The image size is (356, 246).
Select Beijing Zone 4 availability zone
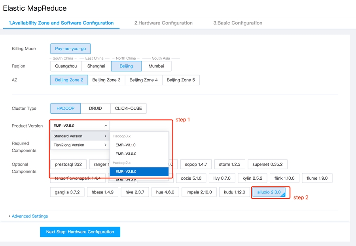click(144, 80)
